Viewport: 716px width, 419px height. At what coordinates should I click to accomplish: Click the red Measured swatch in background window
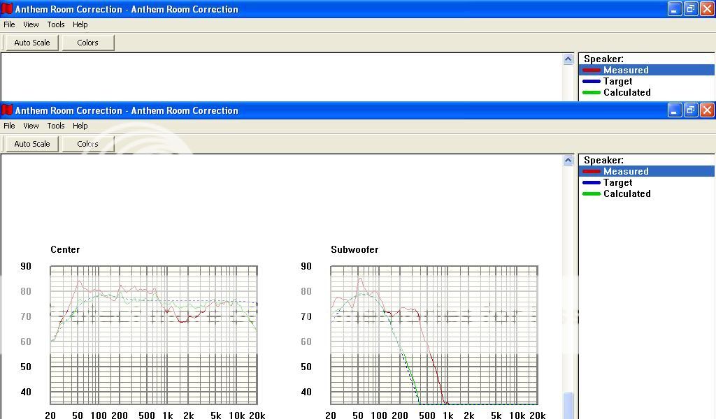click(592, 71)
